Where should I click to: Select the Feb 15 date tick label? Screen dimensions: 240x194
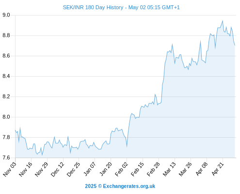pos(137,169)
